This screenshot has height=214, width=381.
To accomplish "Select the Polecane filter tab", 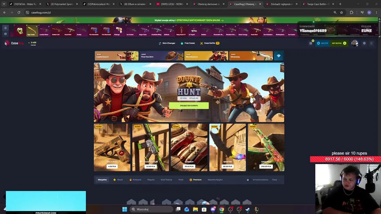I will tap(135, 180).
